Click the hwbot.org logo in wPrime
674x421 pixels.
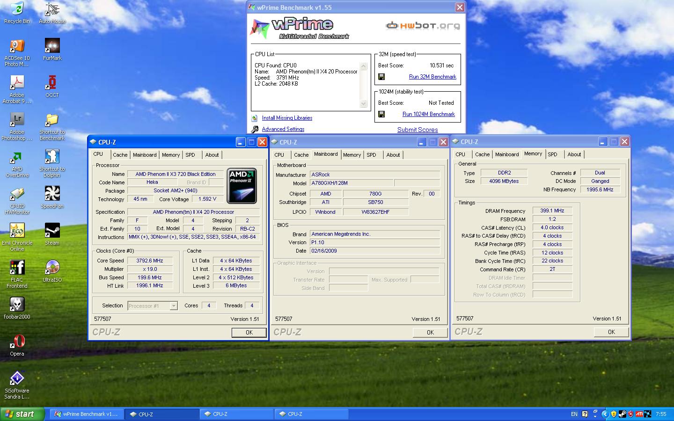(423, 25)
